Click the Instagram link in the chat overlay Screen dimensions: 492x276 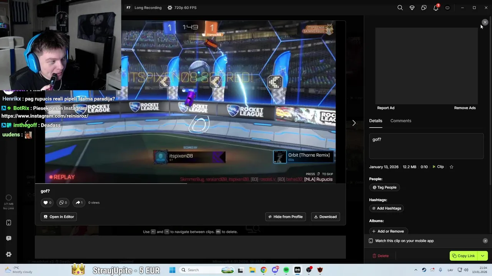(45, 116)
